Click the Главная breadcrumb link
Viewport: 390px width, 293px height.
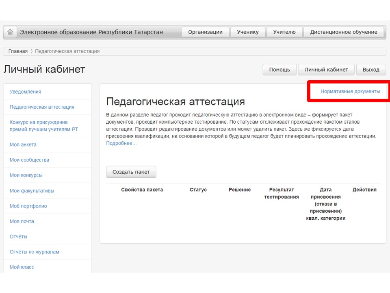coord(18,51)
